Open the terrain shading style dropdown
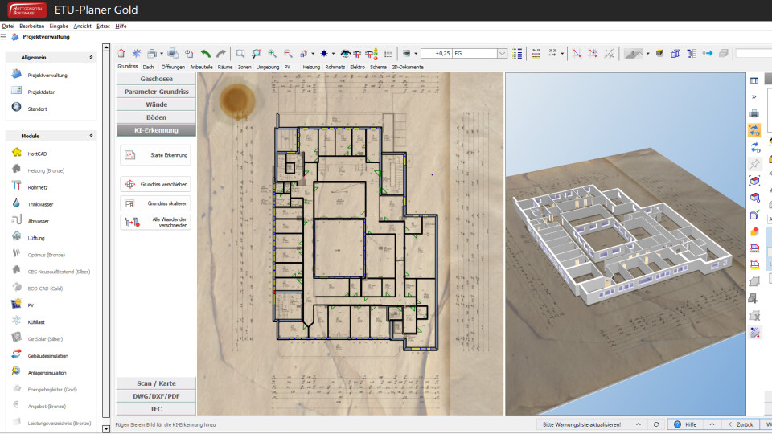Screen dimensions: 772x434 [x=648, y=54]
